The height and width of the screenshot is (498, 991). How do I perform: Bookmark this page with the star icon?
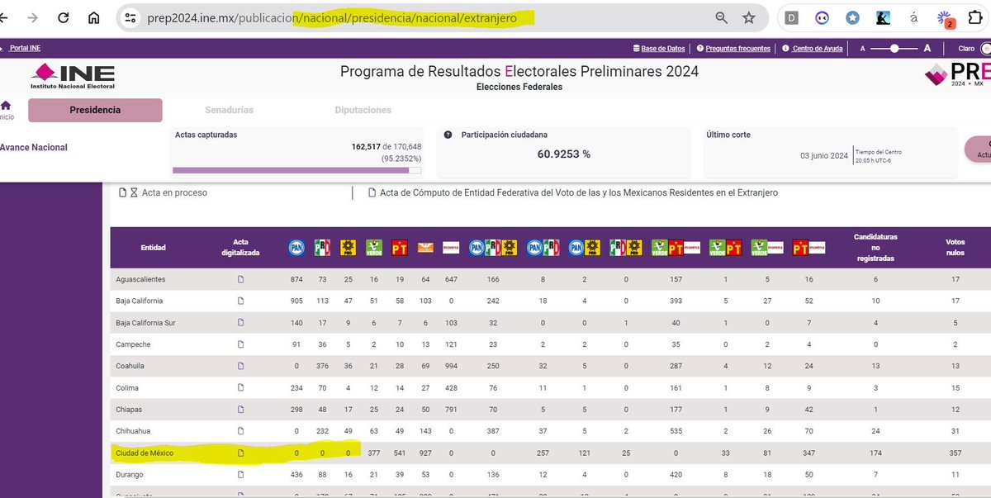point(749,17)
